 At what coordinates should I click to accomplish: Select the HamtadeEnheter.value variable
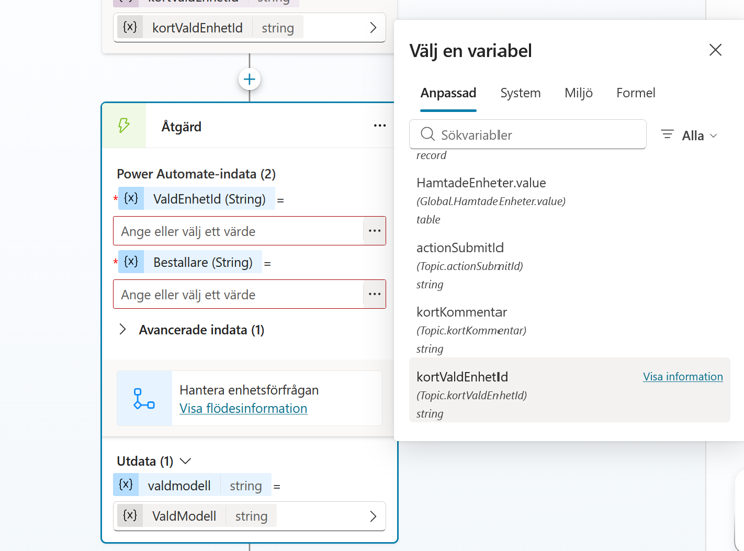click(x=569, y=201)
